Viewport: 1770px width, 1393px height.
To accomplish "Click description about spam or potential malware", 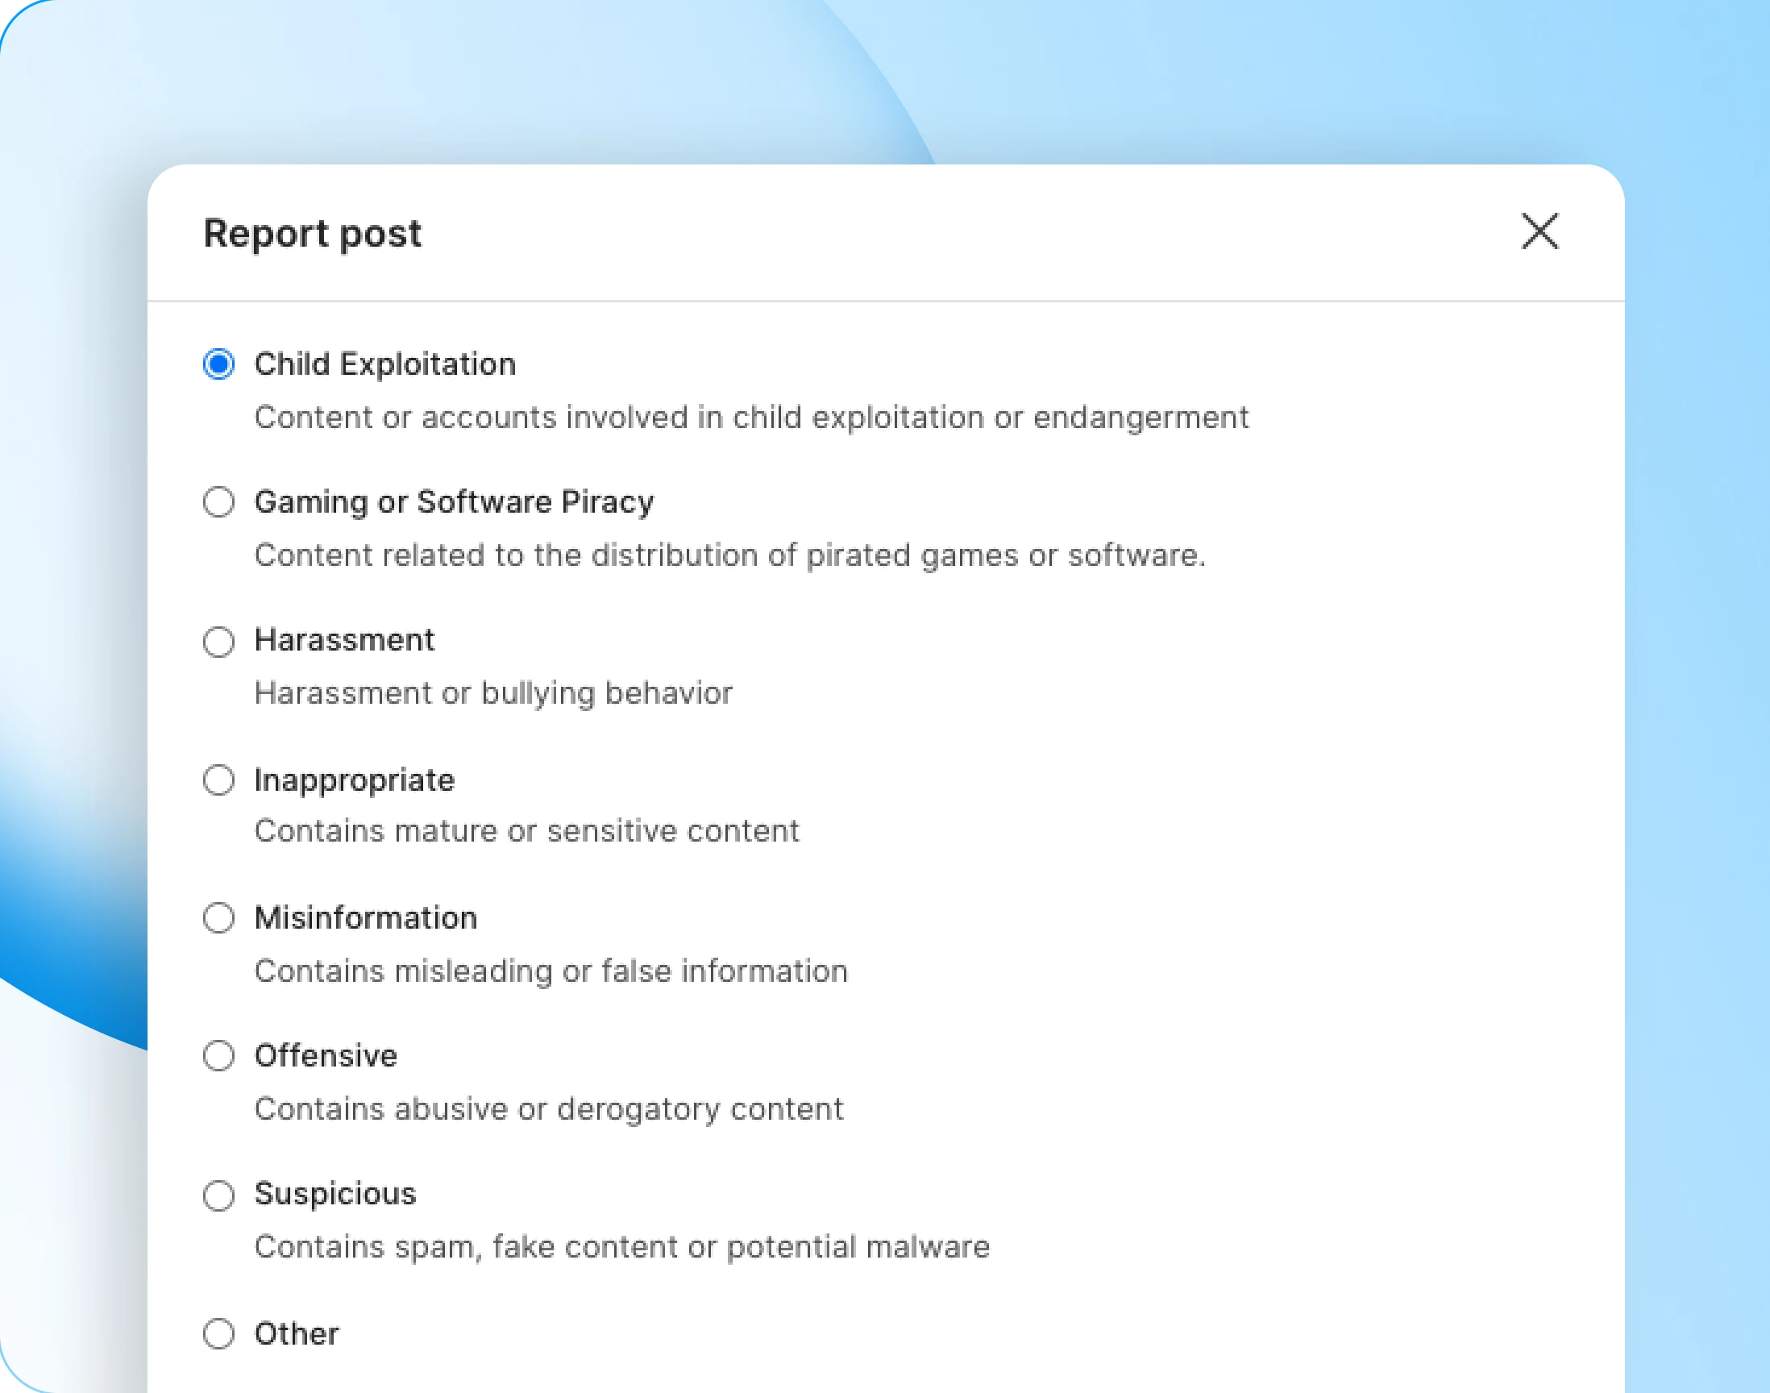I will 622,1247.
